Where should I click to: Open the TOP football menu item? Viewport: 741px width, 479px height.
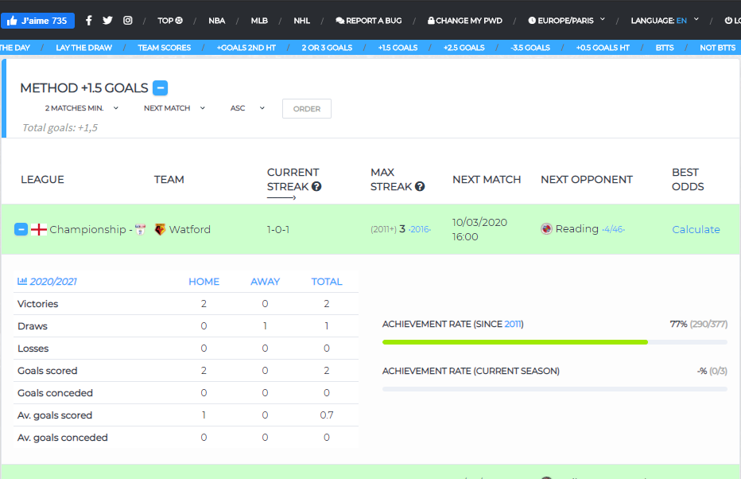(x=170, y=21)
